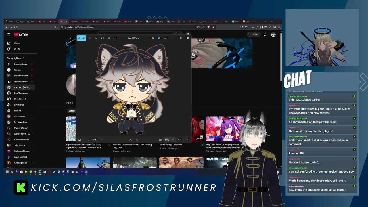368x207 pixels.
Task: Open Shorts in YouTube sidebar
Action: [17, 49]
